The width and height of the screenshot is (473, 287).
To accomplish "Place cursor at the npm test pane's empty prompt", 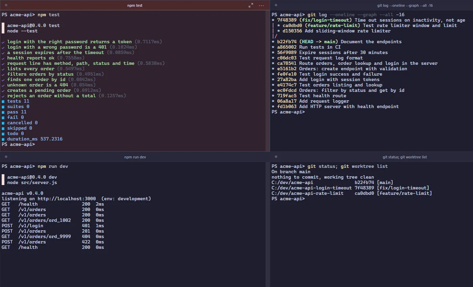I will pyautogui.click(x=18, y=144).
